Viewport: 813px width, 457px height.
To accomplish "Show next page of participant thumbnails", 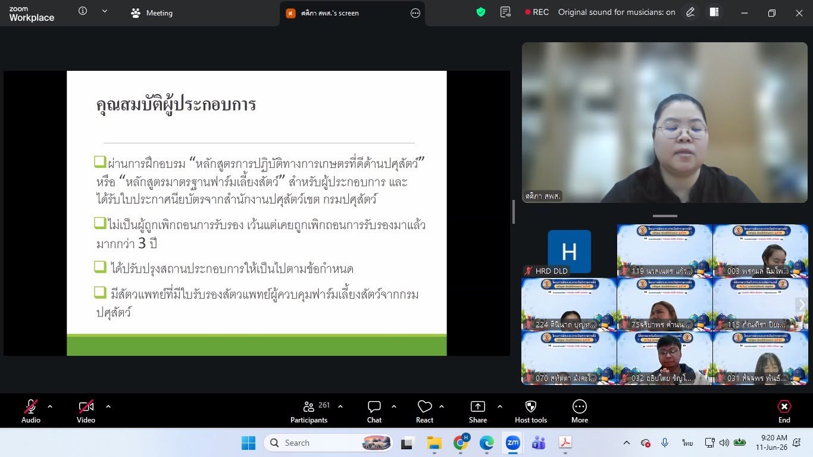I will tap(802, 305).
